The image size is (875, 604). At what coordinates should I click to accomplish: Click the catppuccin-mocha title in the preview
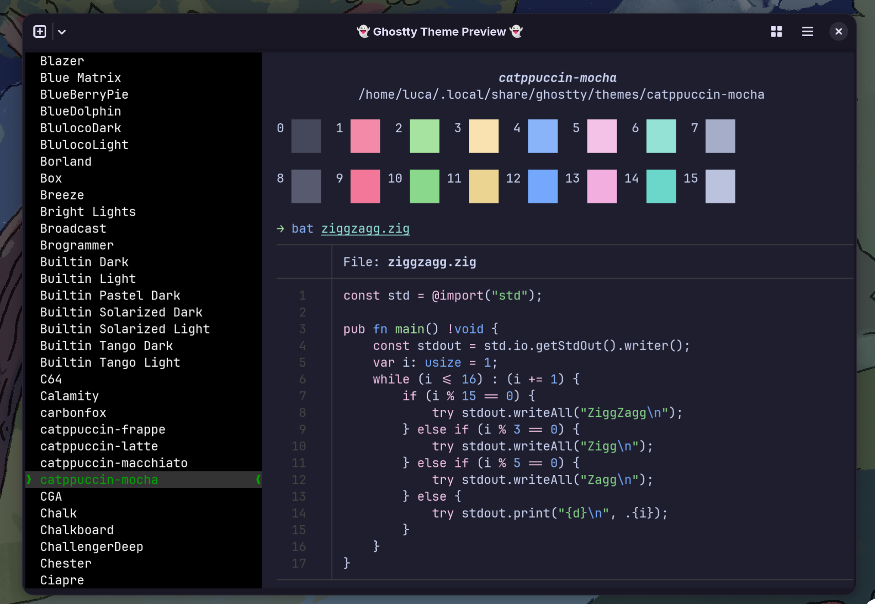tap(558, 78)
